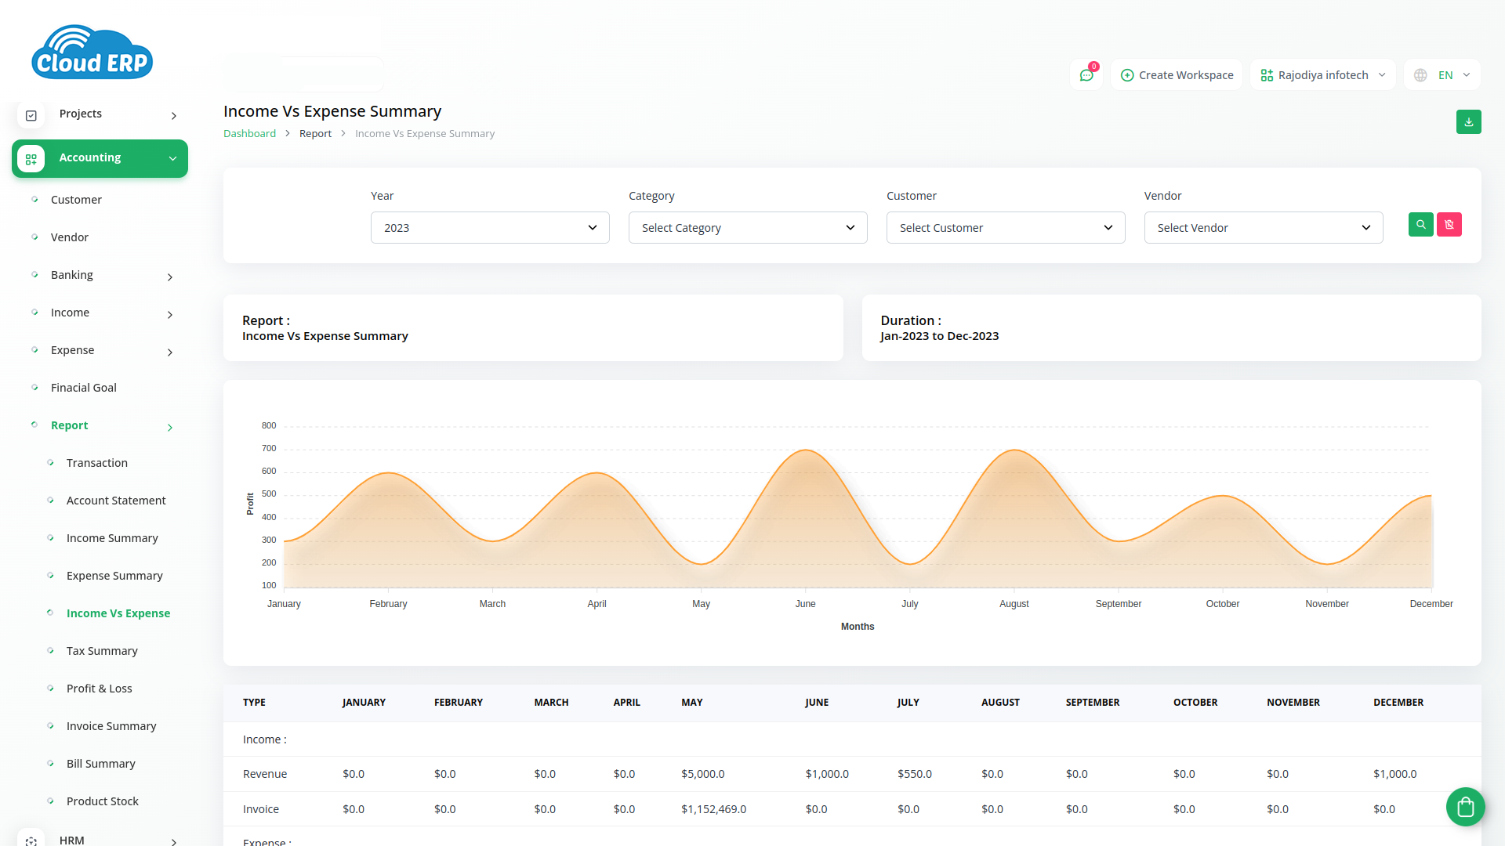The height and width of the screenshot is (846, 1505).
Task: Click the June peak on profit chart
Action: pyautogui.click(x=805, y=450)
